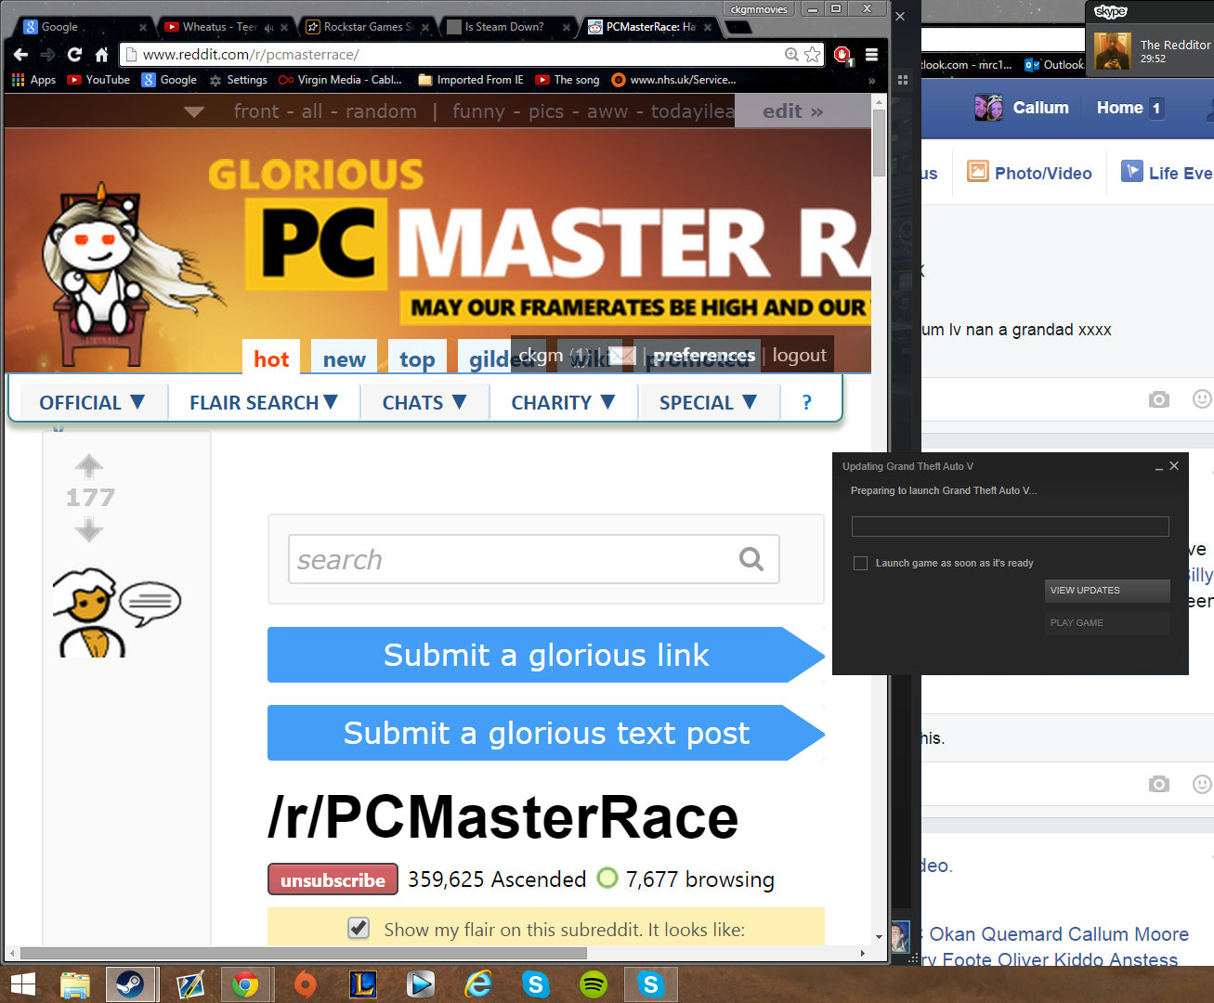Launch League of Legends from taskbar

[362, 984]
